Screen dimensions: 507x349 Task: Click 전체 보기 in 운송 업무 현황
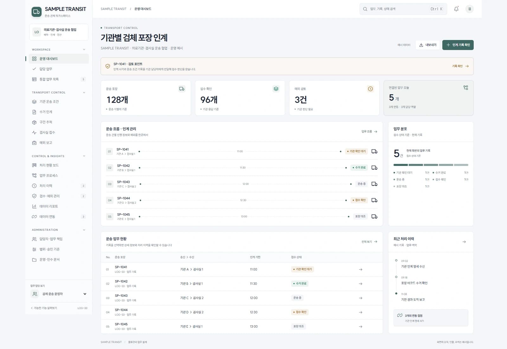pos(369,242)
